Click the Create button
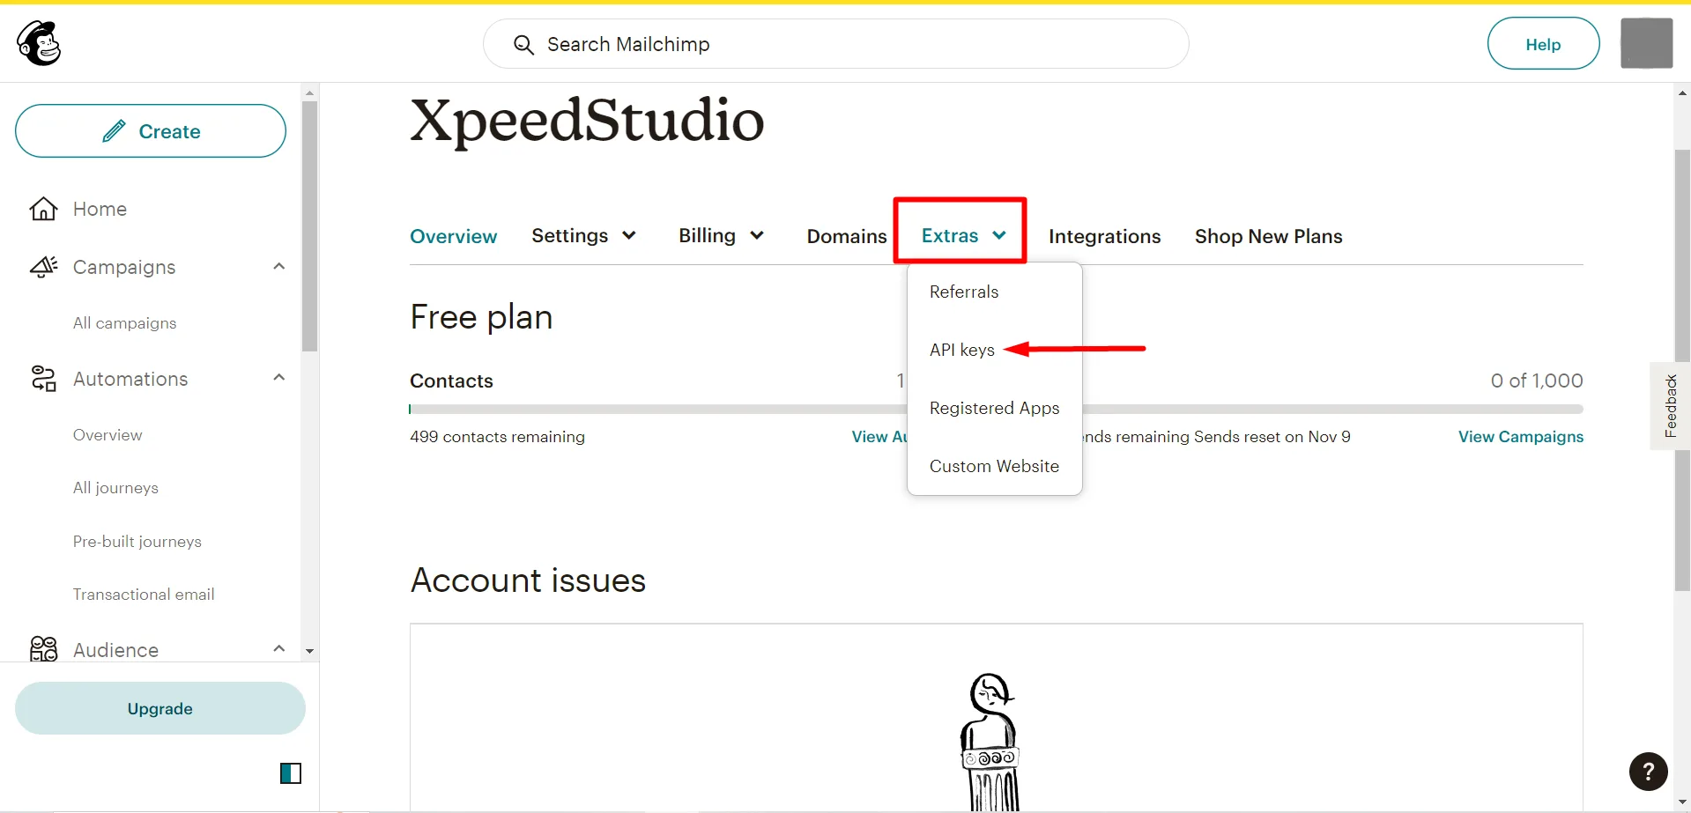Viewport: 1691px width, 813px height. (151, 131)
